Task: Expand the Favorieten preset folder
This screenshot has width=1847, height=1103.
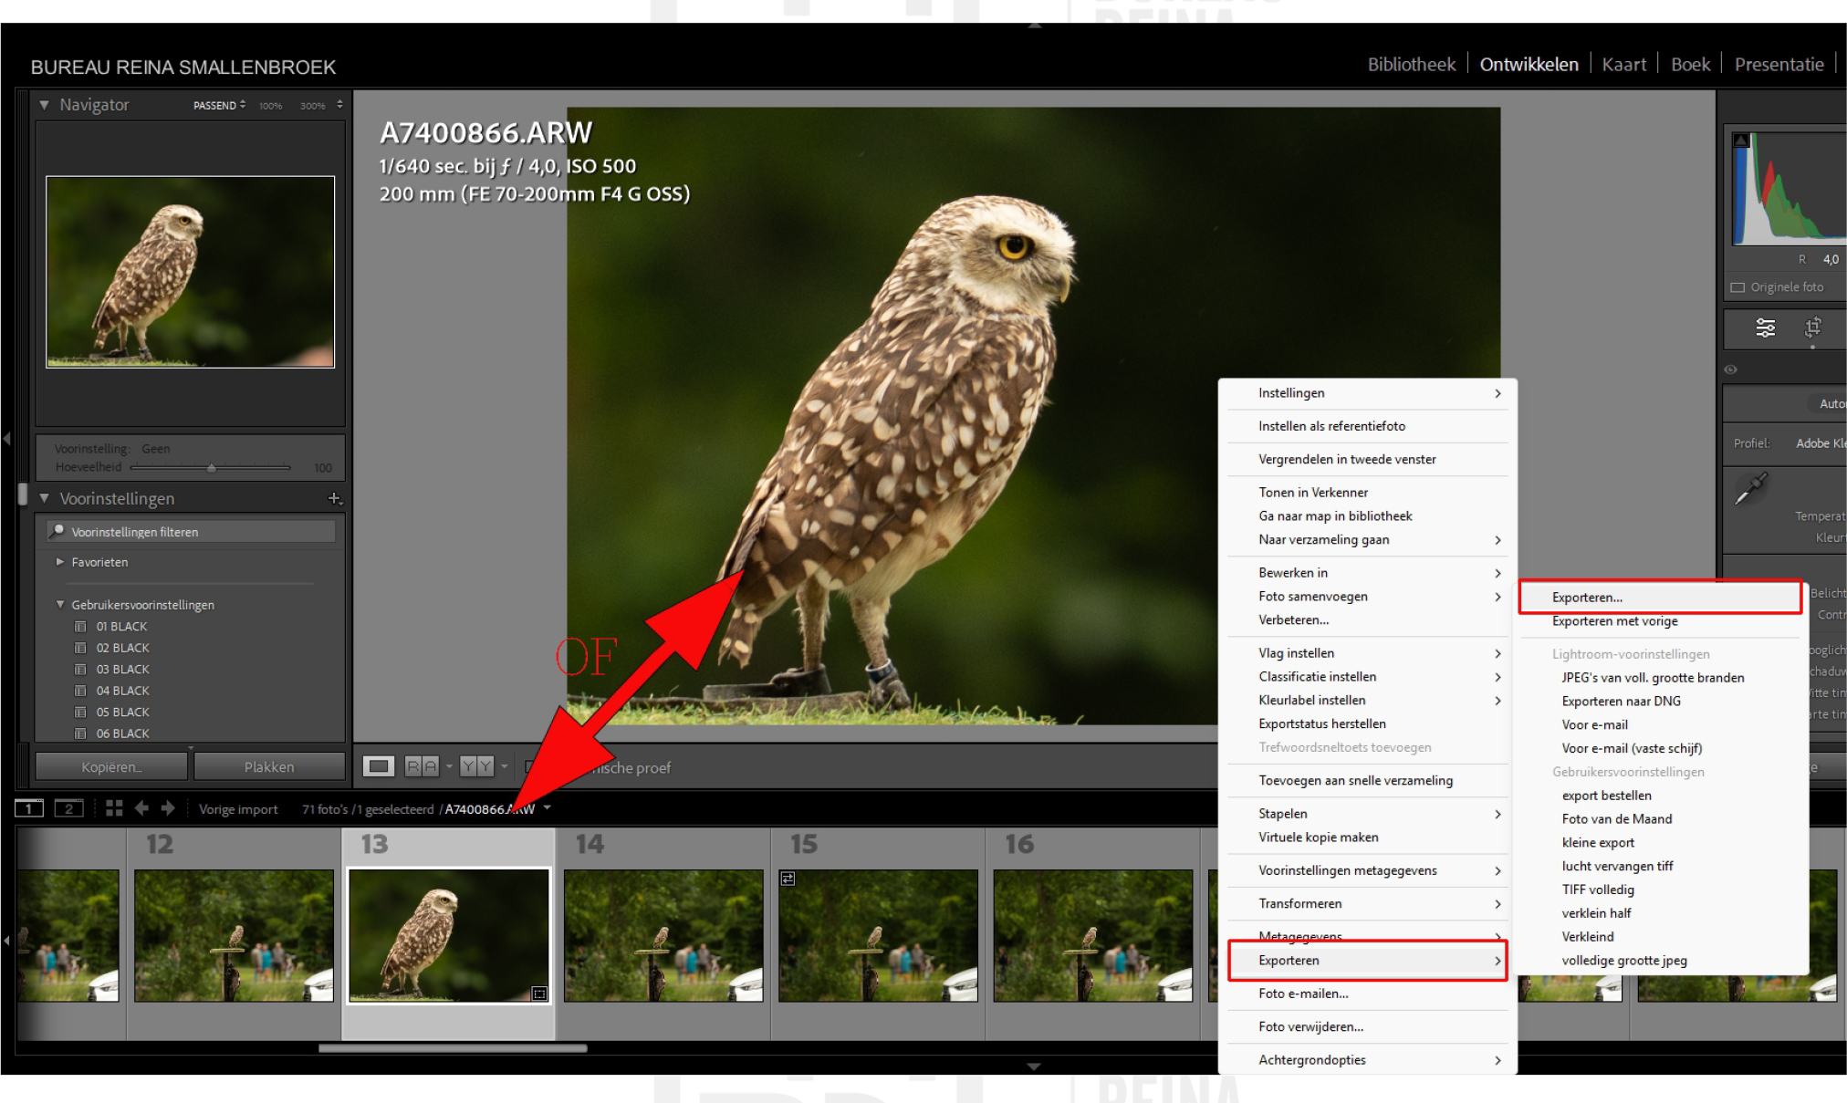Action: (x=60, y=562)
